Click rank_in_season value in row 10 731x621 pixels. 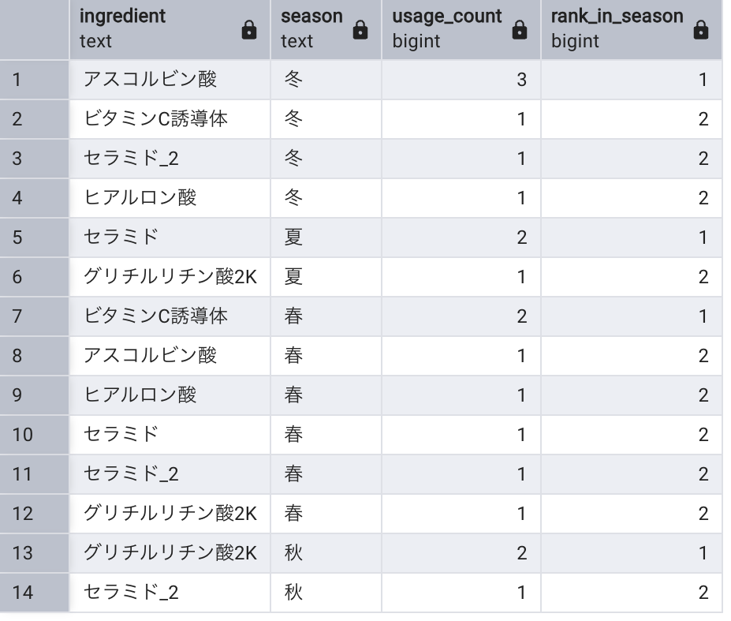[632, 435]
